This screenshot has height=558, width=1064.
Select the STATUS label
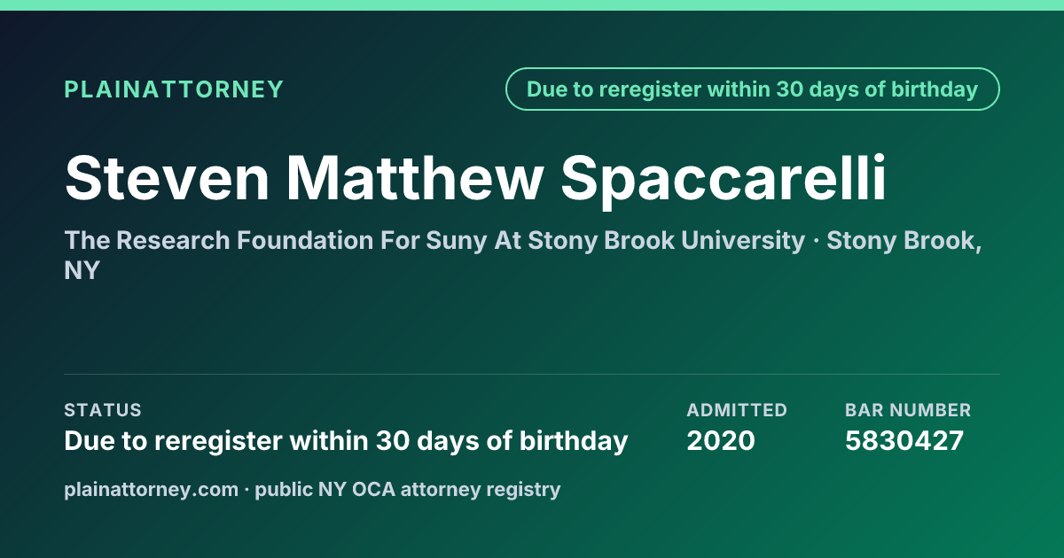(103, 410)
